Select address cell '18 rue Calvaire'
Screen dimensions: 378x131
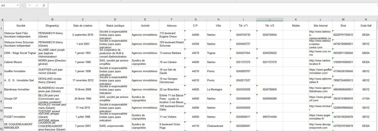point(171,62)
